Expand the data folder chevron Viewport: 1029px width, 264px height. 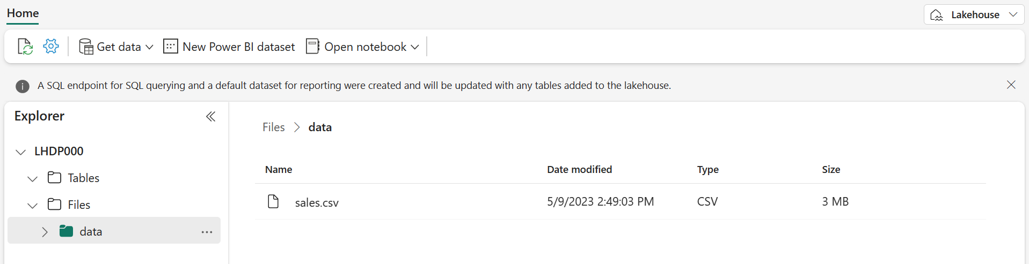45,232
